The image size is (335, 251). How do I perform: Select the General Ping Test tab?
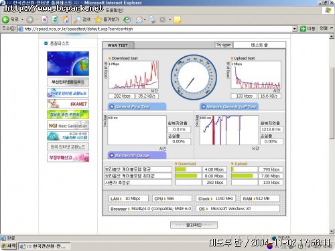137,106
